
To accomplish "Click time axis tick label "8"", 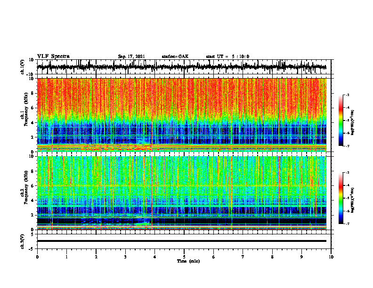I will (272, 257).
